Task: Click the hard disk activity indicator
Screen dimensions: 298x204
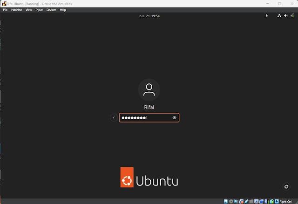Action: click(x=226, y=201)
